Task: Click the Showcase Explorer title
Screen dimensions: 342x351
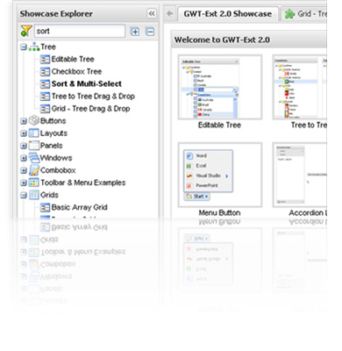Action: pos(56,14)
